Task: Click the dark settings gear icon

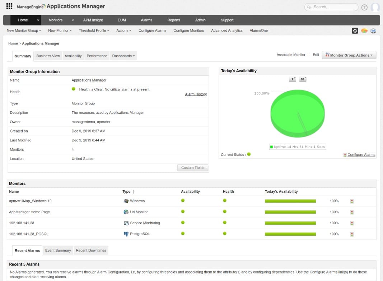Action: [x=355, y=31]
